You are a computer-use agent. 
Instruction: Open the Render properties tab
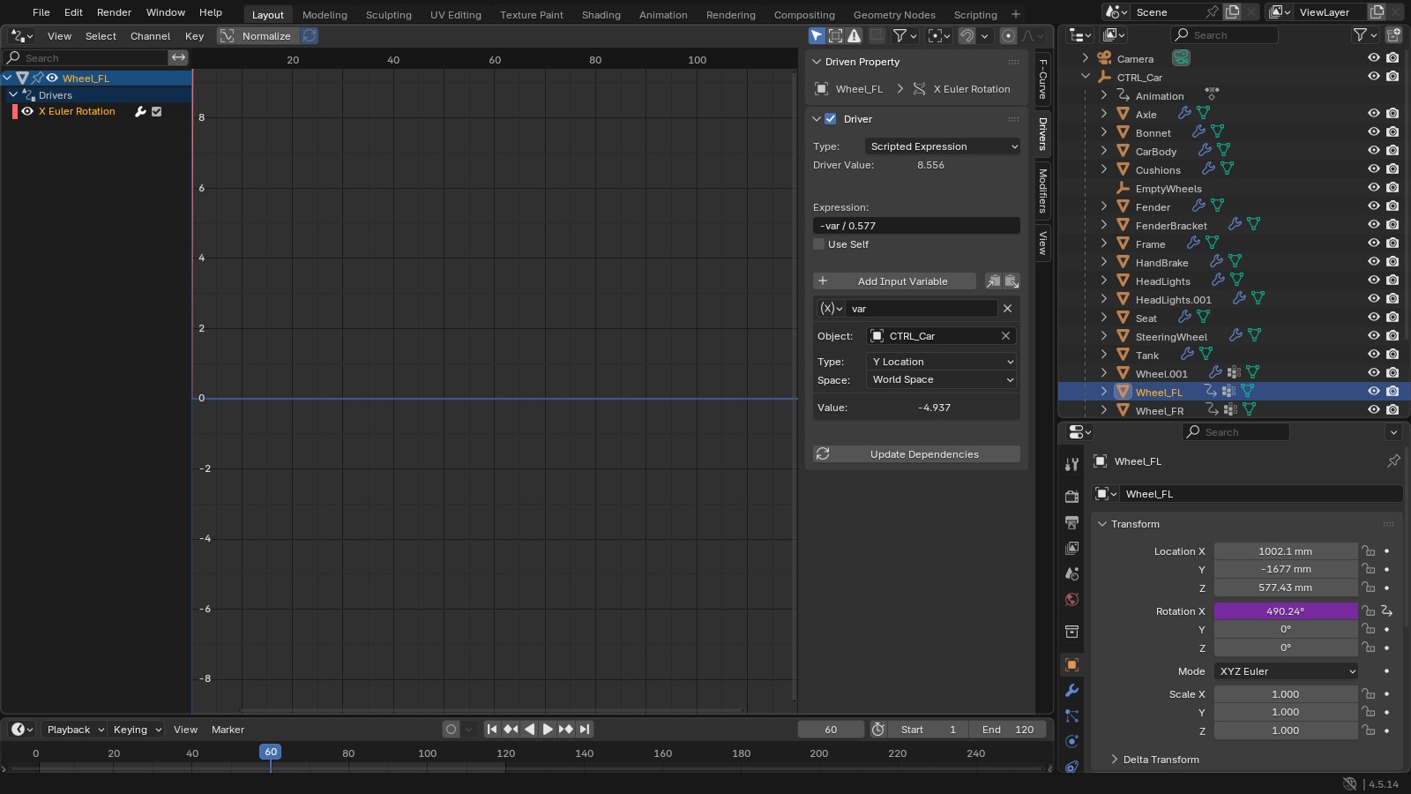1071,496
